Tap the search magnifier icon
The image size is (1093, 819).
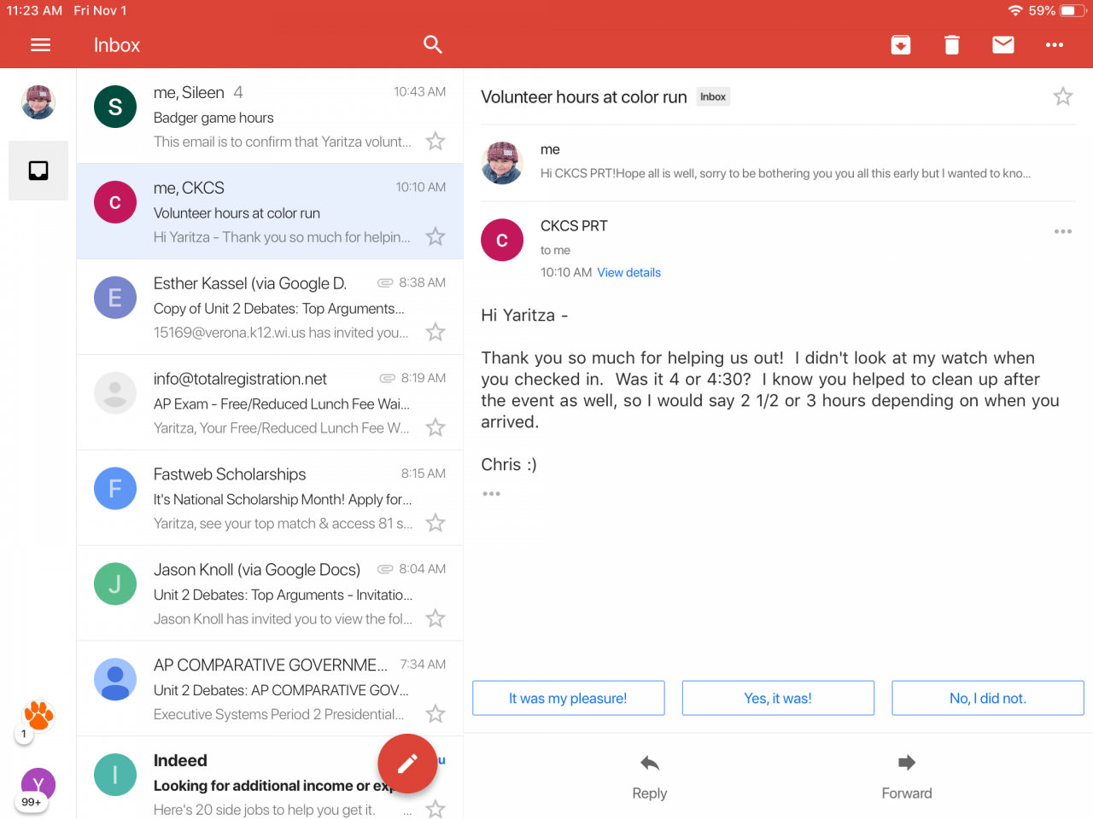click(x=433, y=45)
